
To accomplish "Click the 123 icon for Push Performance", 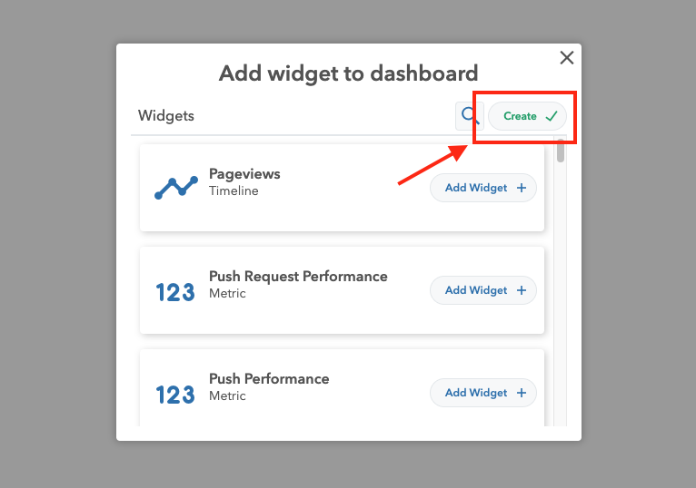I will (x=175, y=395).
